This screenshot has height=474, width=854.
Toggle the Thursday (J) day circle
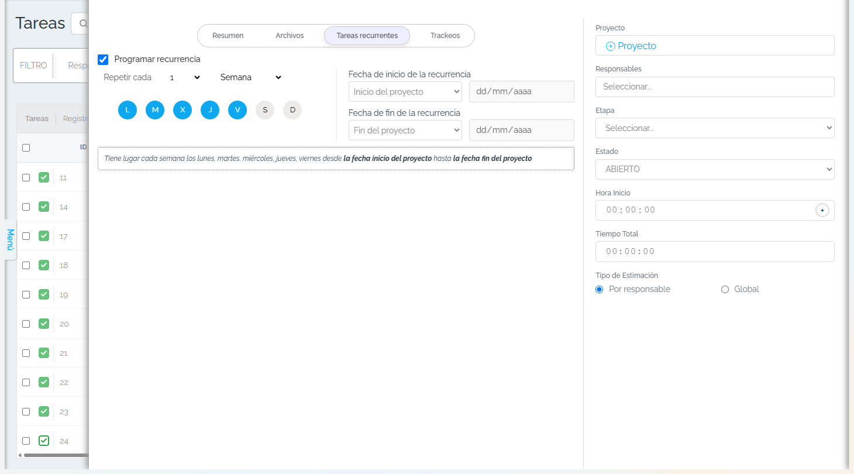[210, 110]
